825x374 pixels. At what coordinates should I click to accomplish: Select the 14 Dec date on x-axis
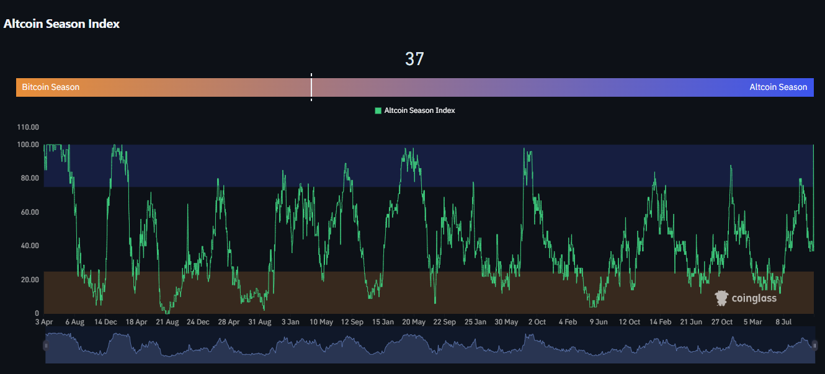(x=105, y=322)
